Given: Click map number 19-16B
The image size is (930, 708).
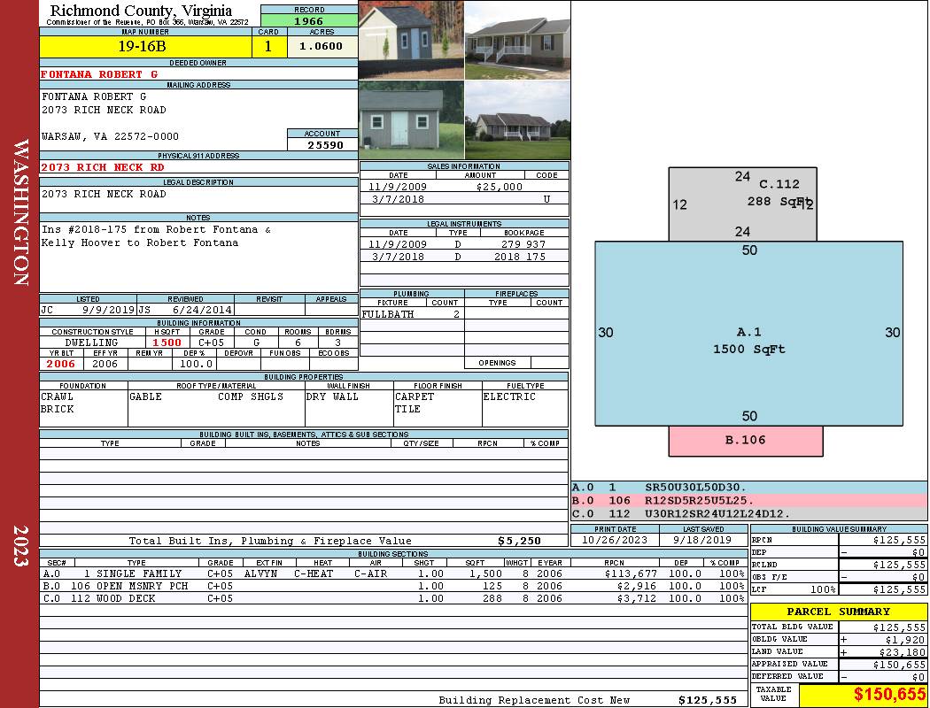Looking at the screenshot, I should click(143, 46).
